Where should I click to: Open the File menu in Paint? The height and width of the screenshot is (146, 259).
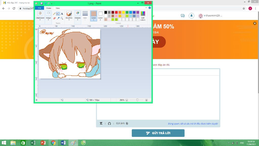click(x=39, y=8)
